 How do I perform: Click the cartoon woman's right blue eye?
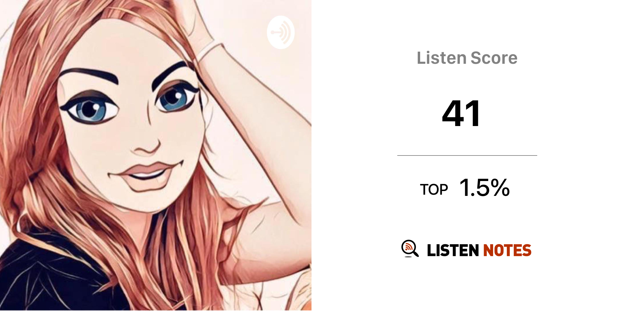(x=176, y=98)
